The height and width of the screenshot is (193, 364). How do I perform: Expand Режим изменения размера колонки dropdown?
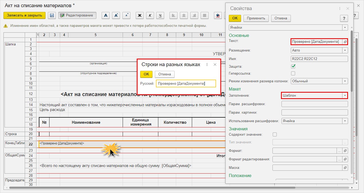tap(345, 81)
